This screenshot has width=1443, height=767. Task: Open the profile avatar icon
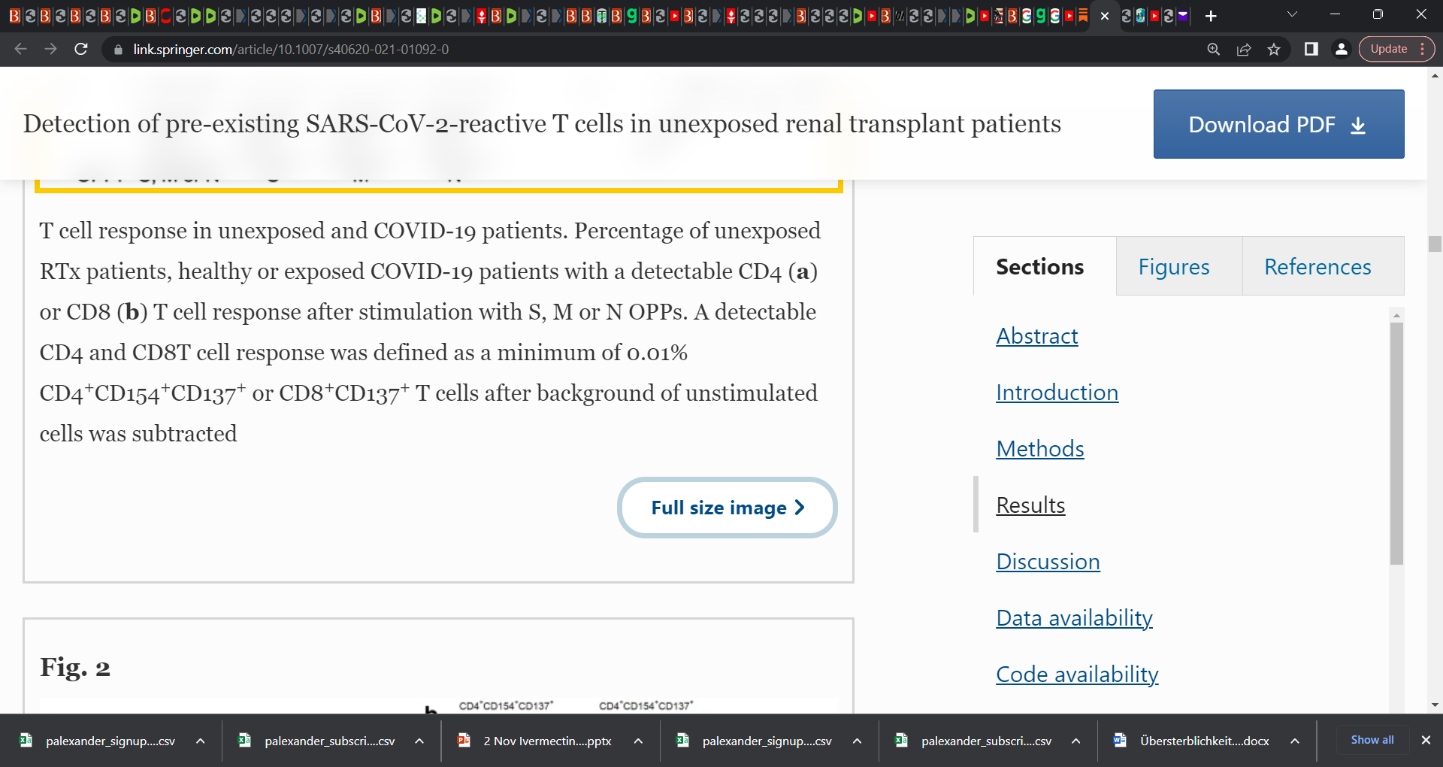click(1341, 50)
